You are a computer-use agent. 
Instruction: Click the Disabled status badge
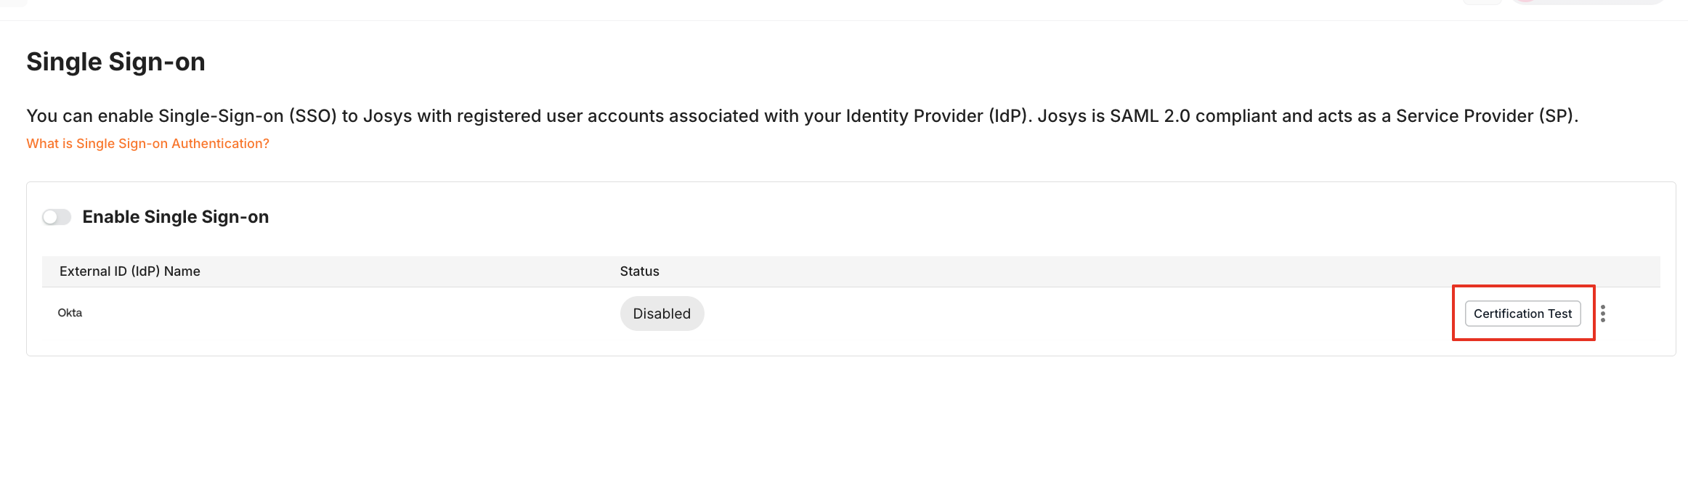(x=662, y=314)
